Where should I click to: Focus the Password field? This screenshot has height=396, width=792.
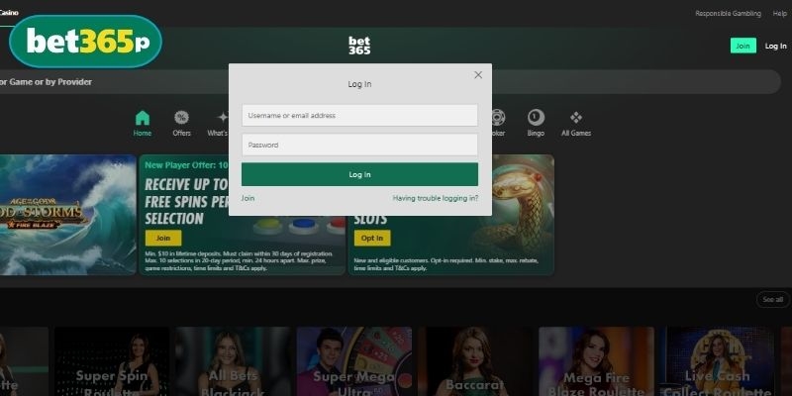click(x=359, y=145)
